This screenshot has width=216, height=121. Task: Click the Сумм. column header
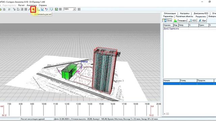click(204, 25)
